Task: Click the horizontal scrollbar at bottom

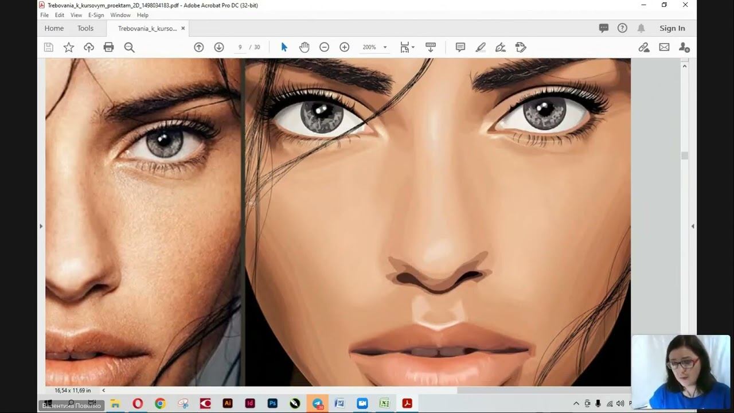Action: pyautogui.click(x=568, y=390)
